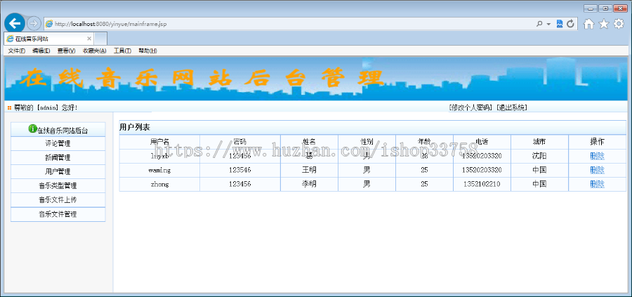Click the name cell 王明
Viewport: 632px width, 297px height.
click(309, 170)
